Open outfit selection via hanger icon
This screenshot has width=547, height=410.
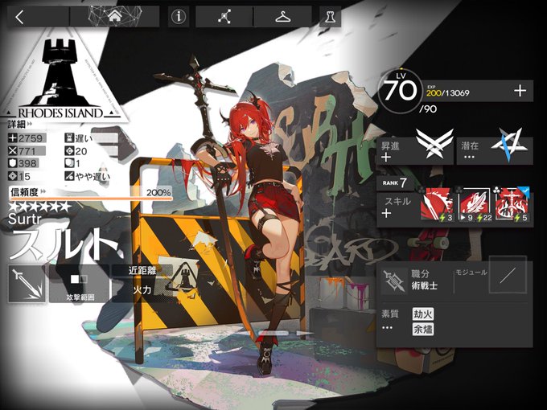pos(282,16)
